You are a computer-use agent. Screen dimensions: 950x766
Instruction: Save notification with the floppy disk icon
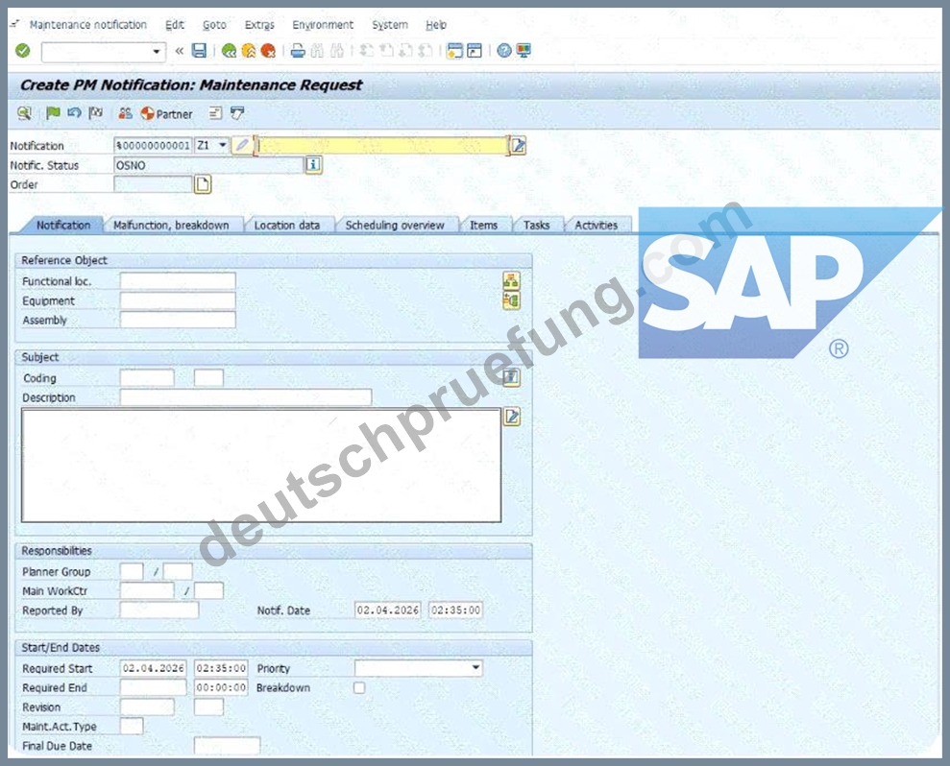coord(200,51)
